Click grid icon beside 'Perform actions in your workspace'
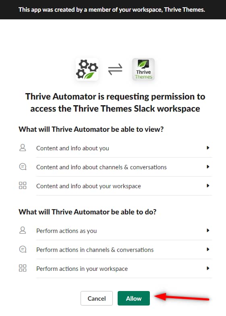Screen dimensions: 226x316 [23, 268]
